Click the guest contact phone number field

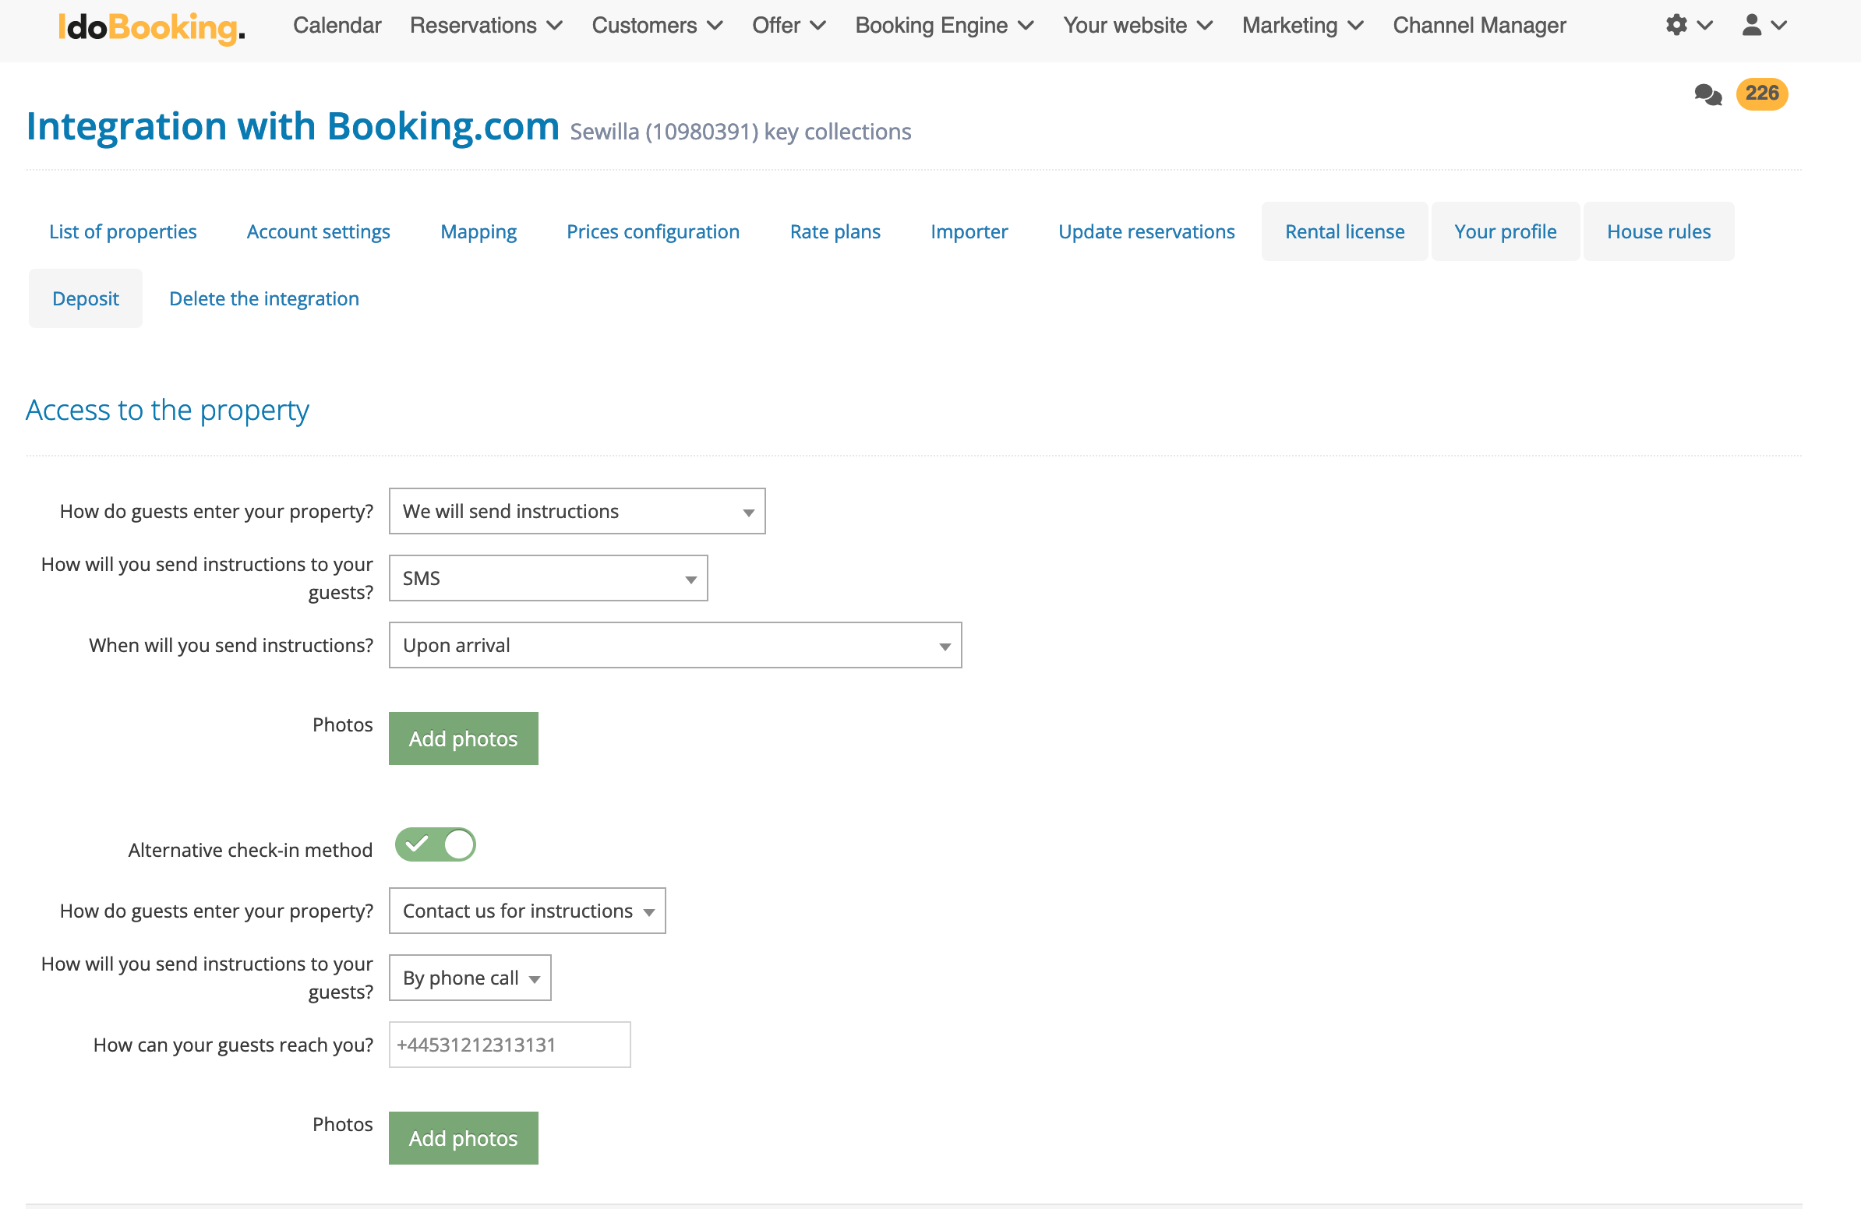(509, 1045)
